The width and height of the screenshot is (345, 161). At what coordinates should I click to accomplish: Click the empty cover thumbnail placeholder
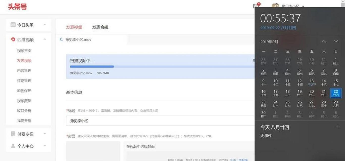(93, 151)
